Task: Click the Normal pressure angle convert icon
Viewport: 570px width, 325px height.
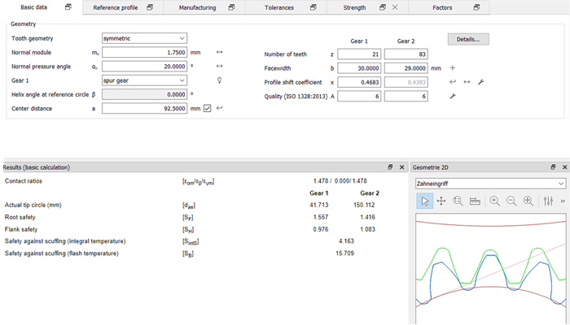Action: pyautogui.click(x=220, y=66)
